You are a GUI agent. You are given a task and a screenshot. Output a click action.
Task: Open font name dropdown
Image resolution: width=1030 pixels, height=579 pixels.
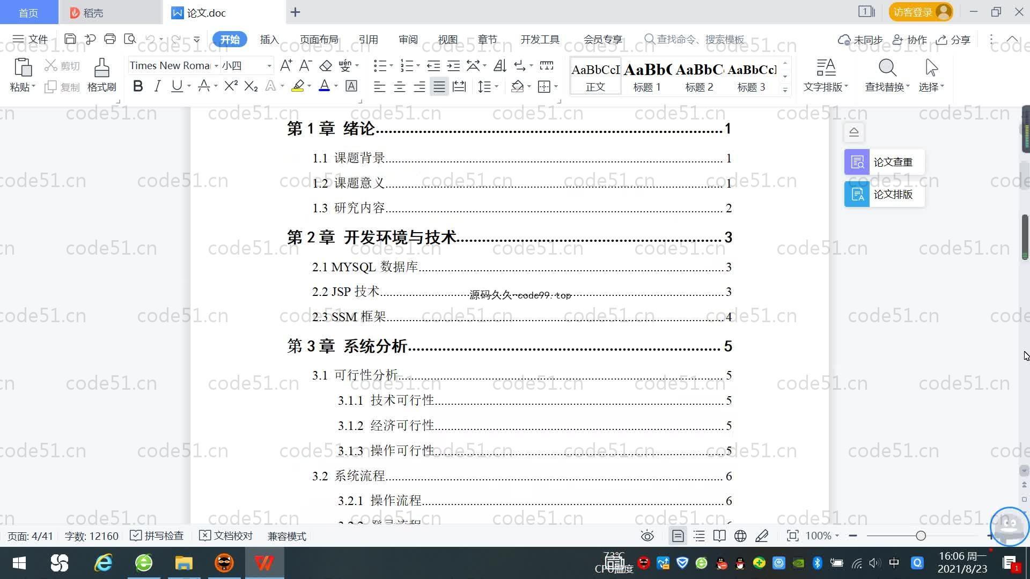(x=216, y=66)
